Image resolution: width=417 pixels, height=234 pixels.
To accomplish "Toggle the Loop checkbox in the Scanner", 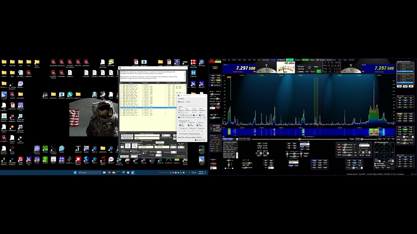I will (x=139, y=144).
